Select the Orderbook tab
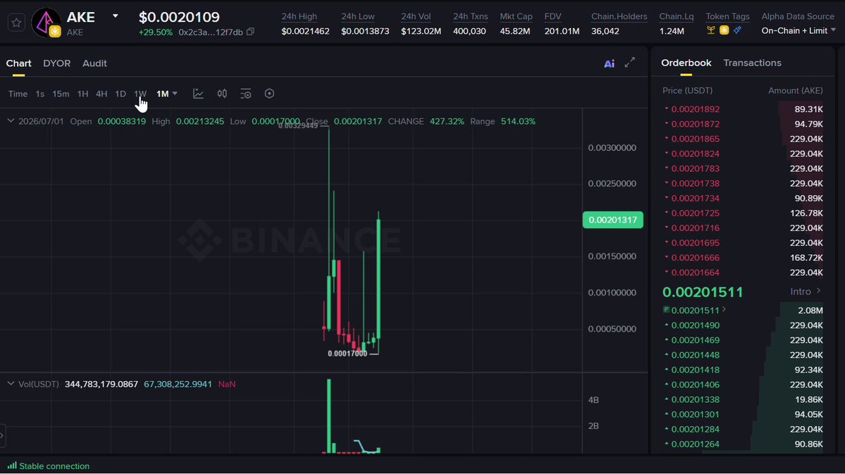Viewport: 845px width, 474px height. coord(686,63)
